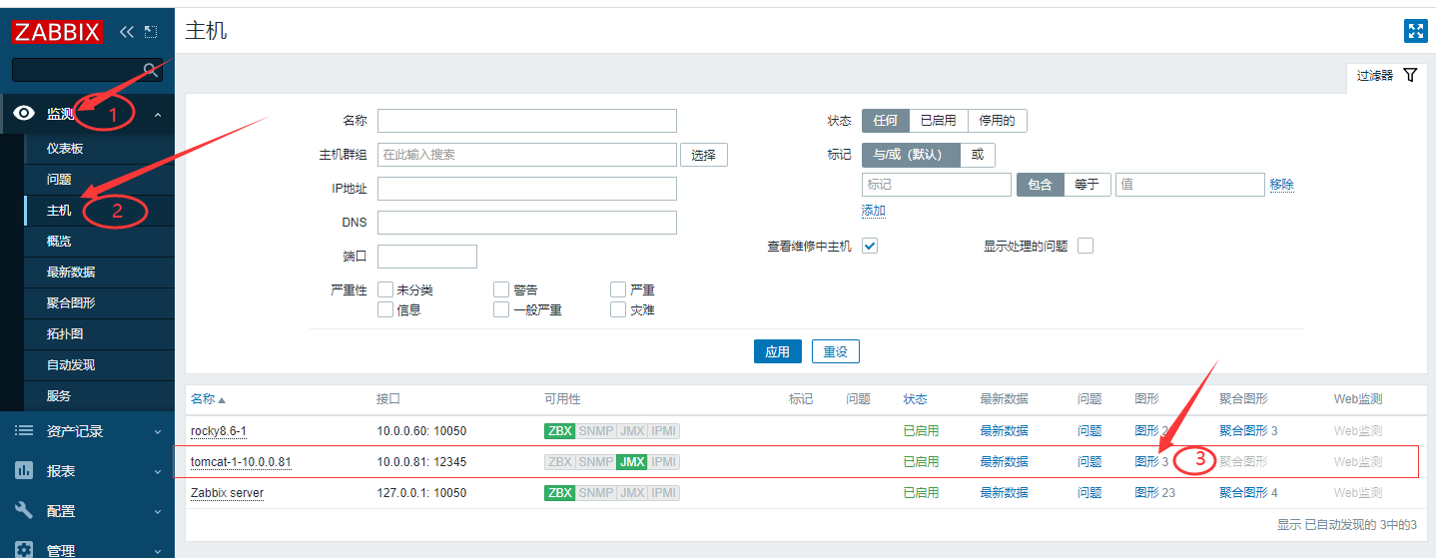The image size is (1436, 558).
Task: Expand the 管理 menu chevron
Action: (158, 550)
